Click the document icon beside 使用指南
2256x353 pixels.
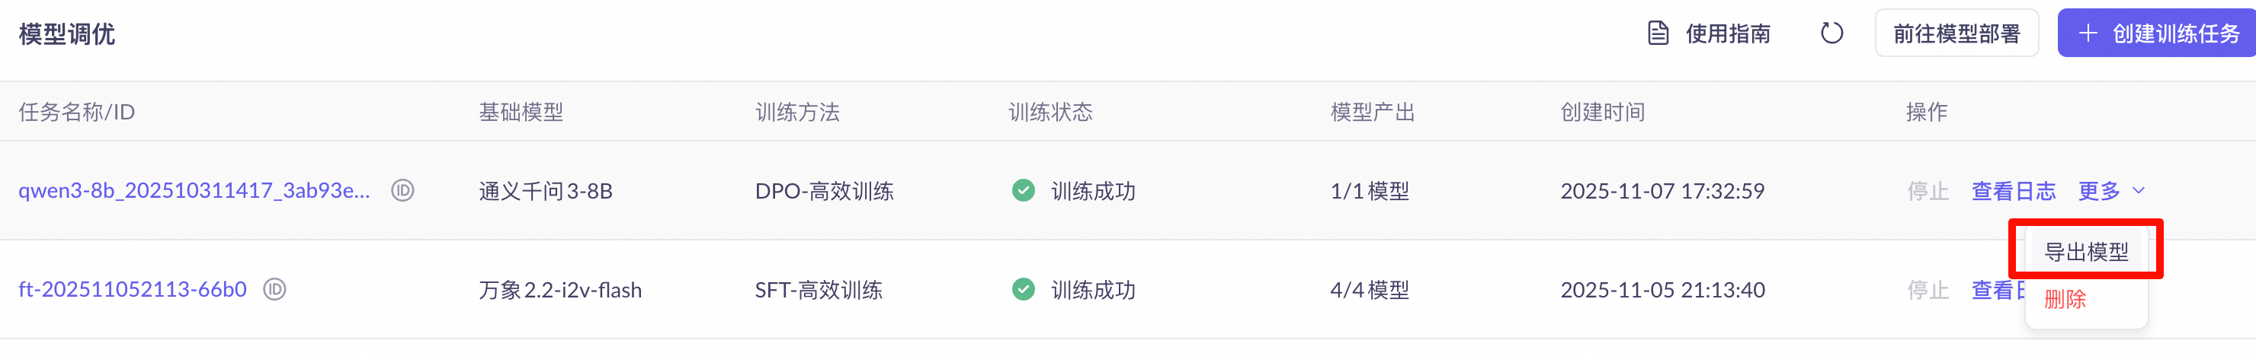(1658, 33)
